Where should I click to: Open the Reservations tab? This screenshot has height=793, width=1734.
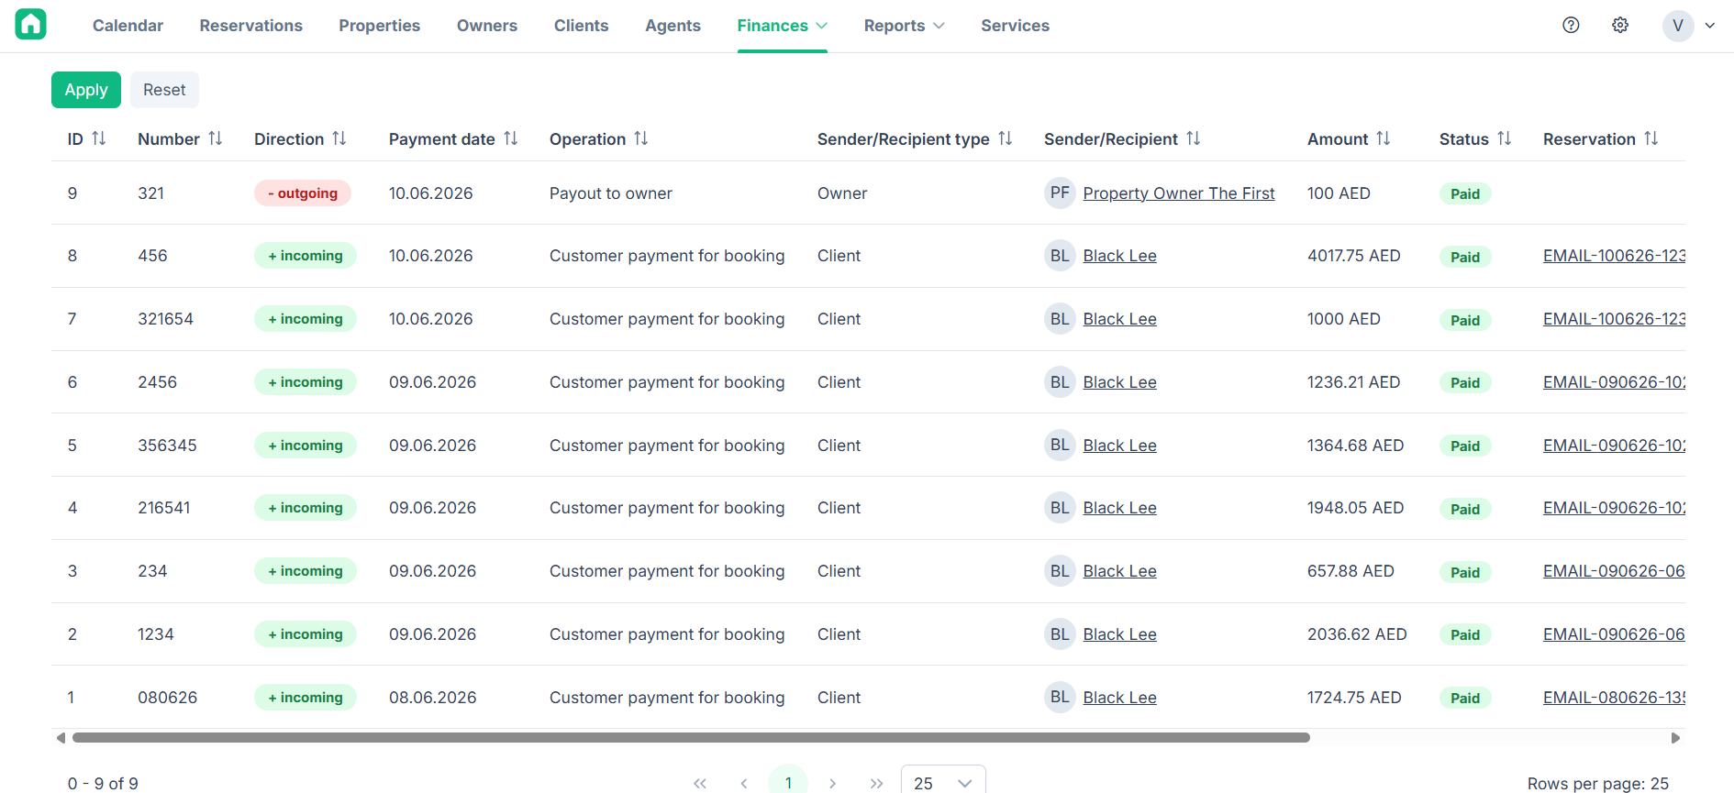(251, 26)
